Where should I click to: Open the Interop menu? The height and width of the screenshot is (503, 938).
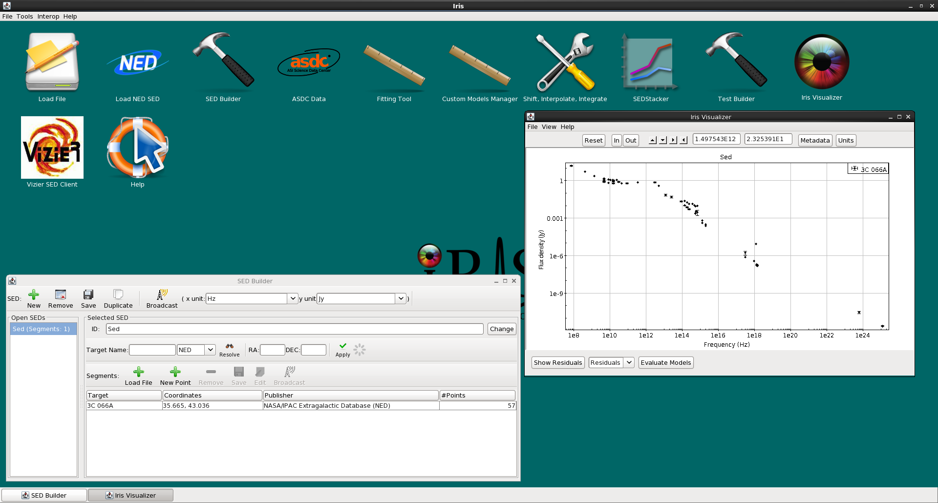(48, 16)
